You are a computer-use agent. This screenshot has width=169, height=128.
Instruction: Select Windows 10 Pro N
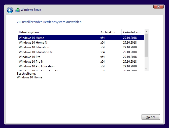81,62
